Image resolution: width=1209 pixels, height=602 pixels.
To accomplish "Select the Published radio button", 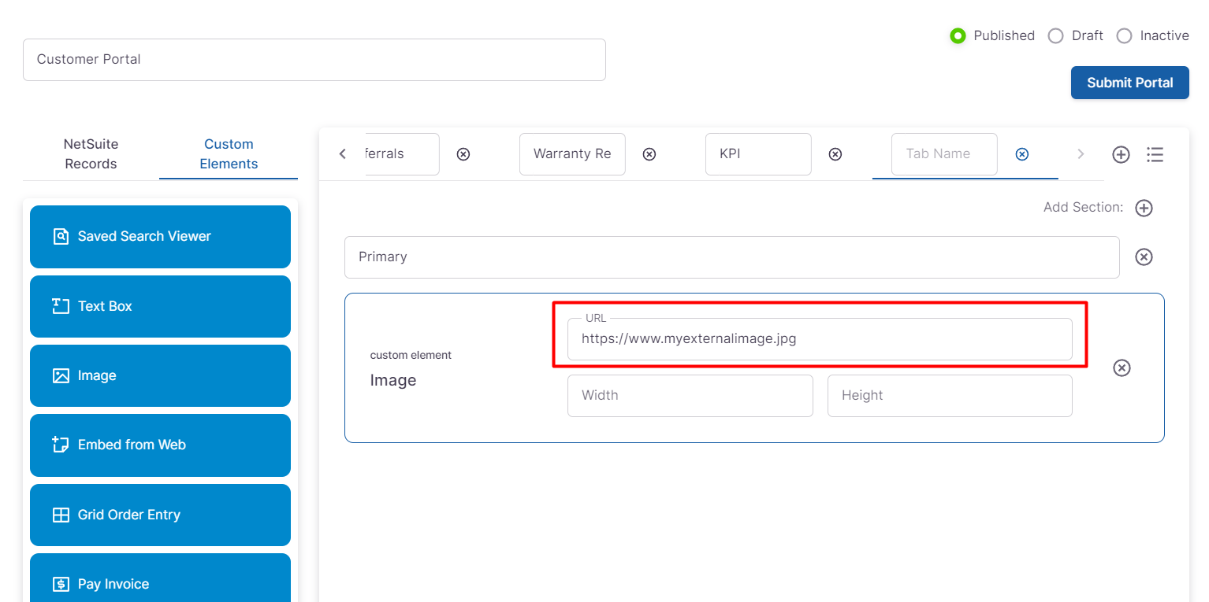I will click(958, 36).
